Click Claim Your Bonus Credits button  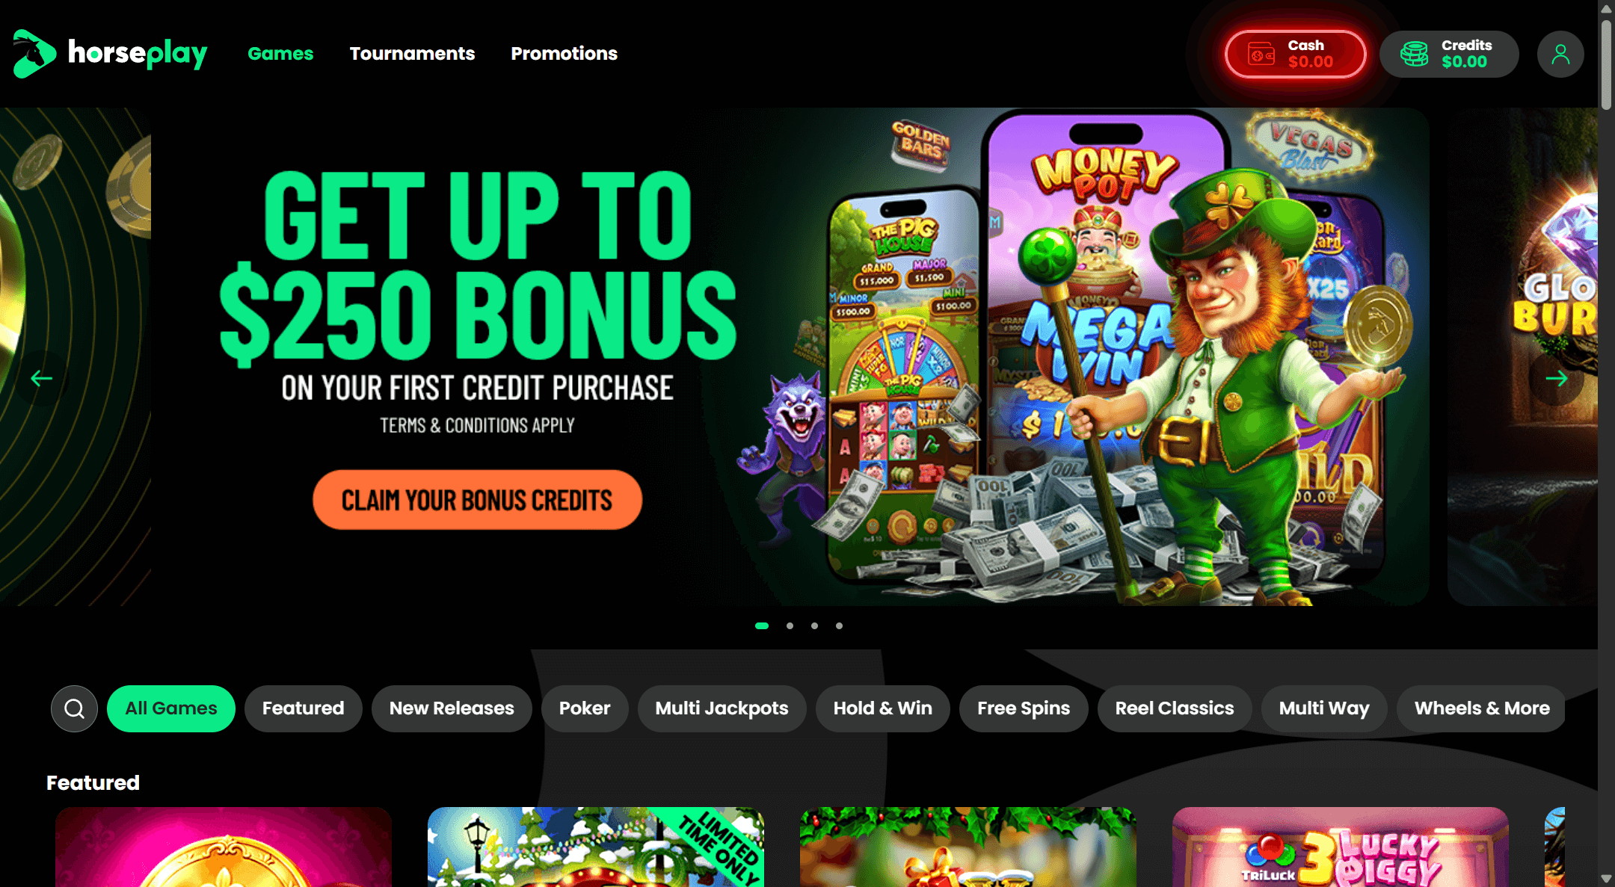[x=477, y=500]
